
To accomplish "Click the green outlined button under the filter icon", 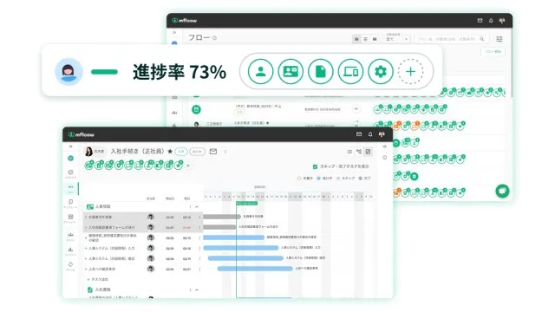I will click(493, 52).
